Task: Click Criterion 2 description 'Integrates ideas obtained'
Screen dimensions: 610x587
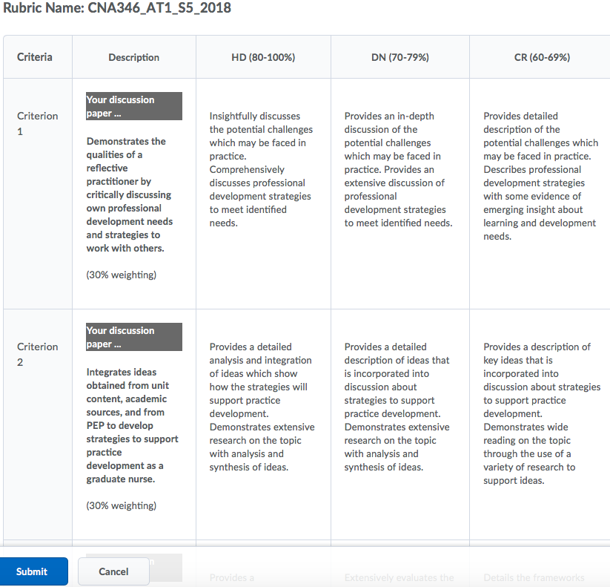Action: (x=132, y=425)
